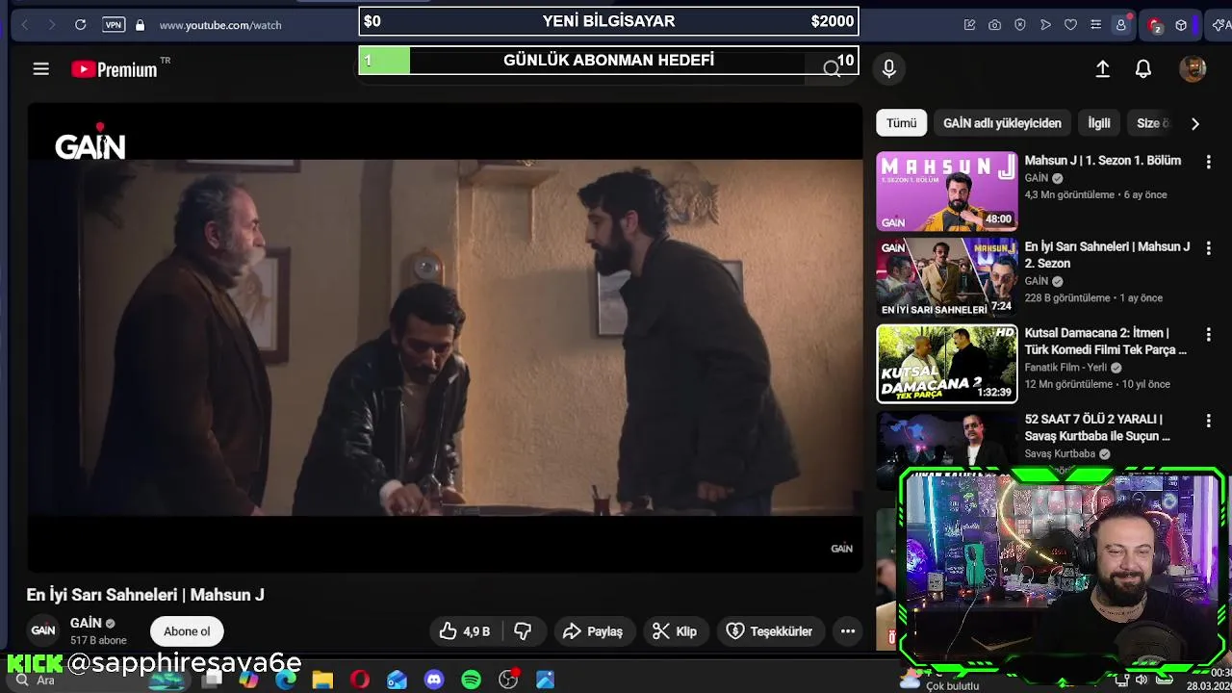Image resolution: width=1232 pixels, height=693 pixels.
Task: Open options for 52 SAAT 7 ÖLÜ video
Action: [x=1209, y=421]
